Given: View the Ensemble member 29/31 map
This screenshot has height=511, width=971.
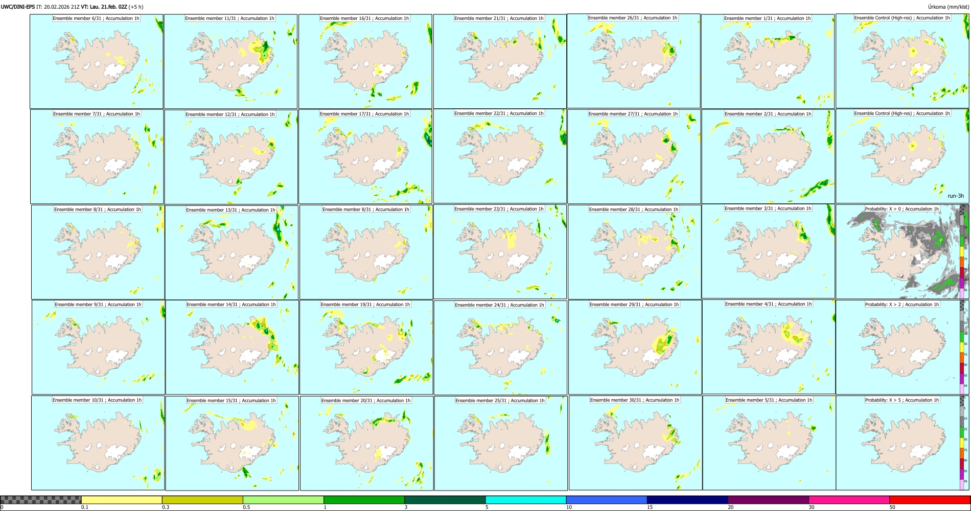Looking at the screenshot, I should click(635, 347).
